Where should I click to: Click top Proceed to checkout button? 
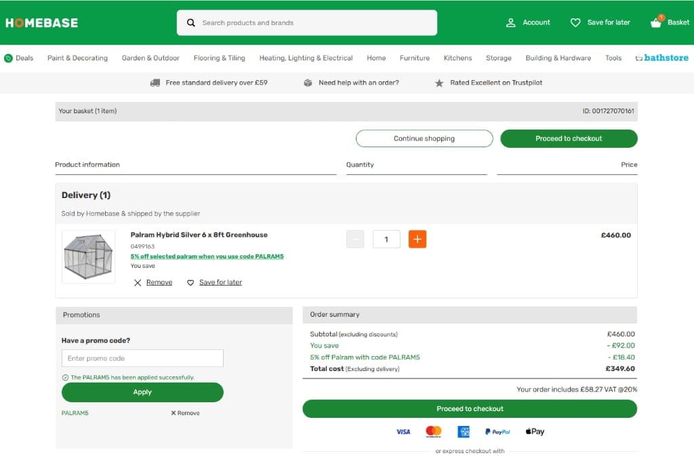click(x=569, y=138)
